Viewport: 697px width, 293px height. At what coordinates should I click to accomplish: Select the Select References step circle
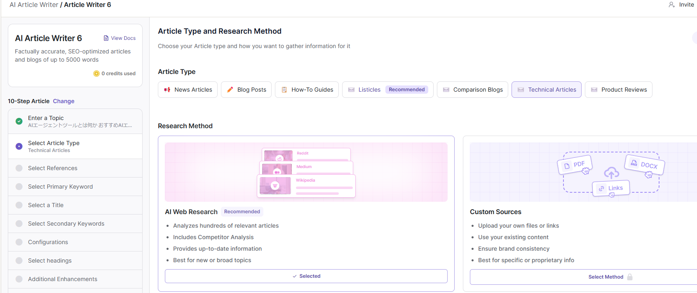[19, 168]
